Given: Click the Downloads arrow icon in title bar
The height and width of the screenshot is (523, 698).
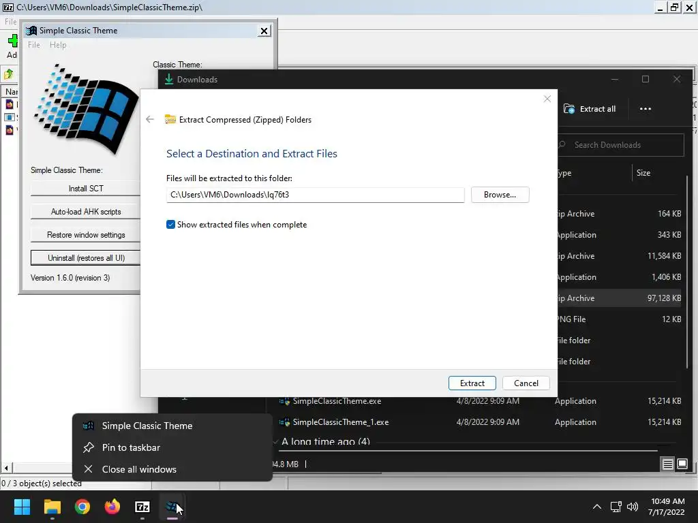Looking at the screenshot, I should point(169,79).
